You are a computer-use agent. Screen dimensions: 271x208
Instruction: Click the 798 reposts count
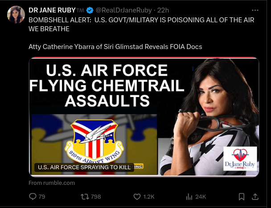point(95,196)
